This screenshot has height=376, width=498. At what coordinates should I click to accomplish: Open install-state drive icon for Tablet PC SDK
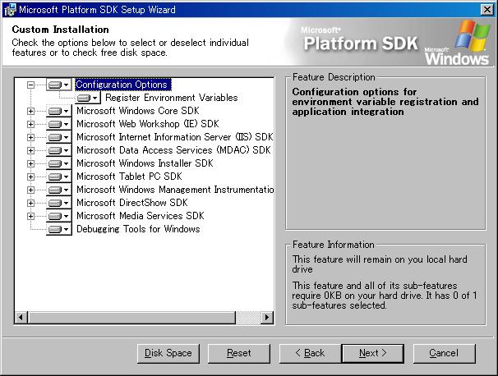point(58,177)
